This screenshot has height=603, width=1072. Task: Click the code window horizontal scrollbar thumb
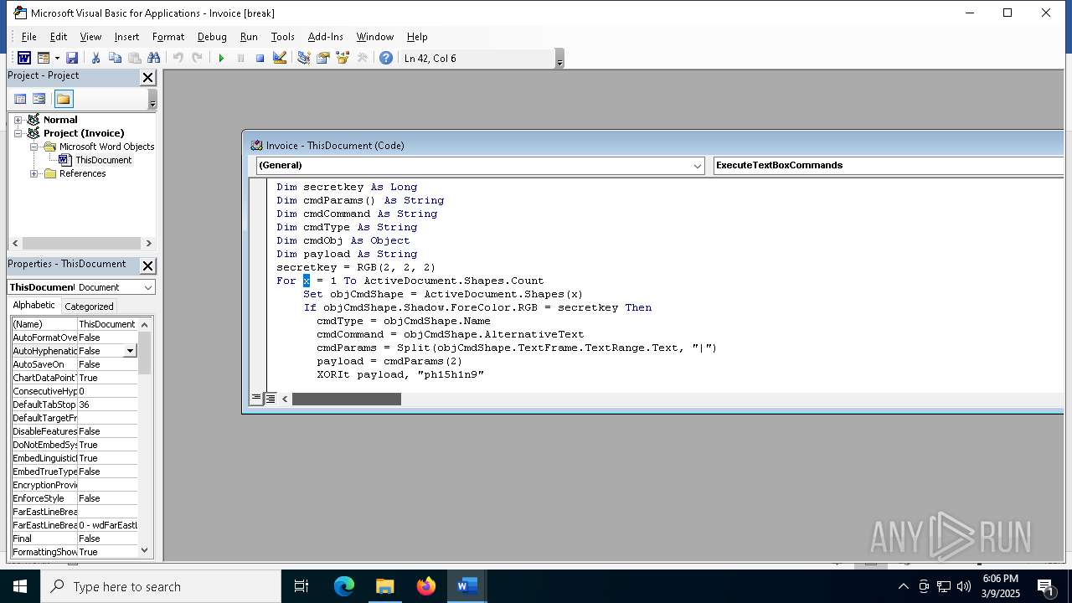click(x=346, y=399)
